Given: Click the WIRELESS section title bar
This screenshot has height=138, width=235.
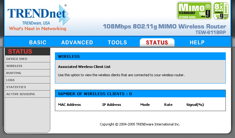Looking at the screenshot, I should point(140,56).
